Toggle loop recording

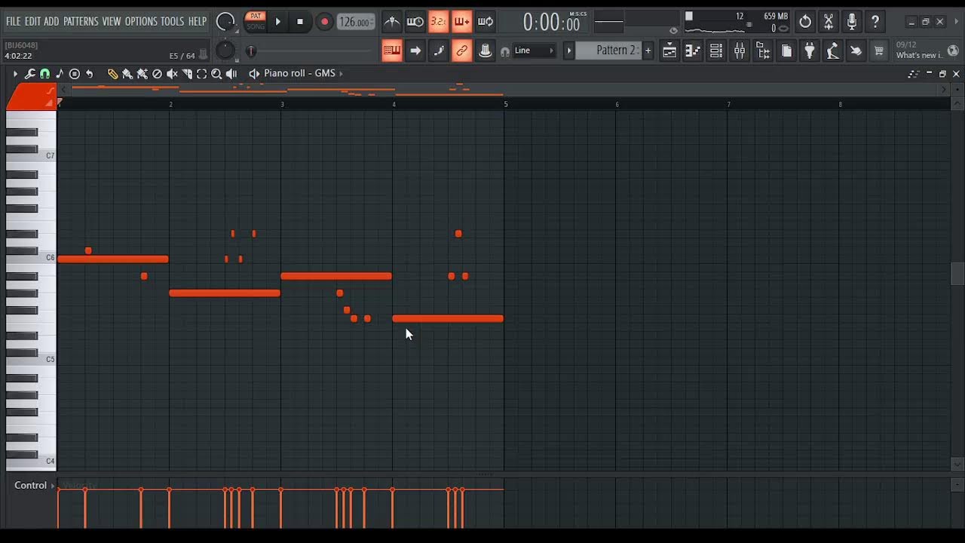(486, 22)
